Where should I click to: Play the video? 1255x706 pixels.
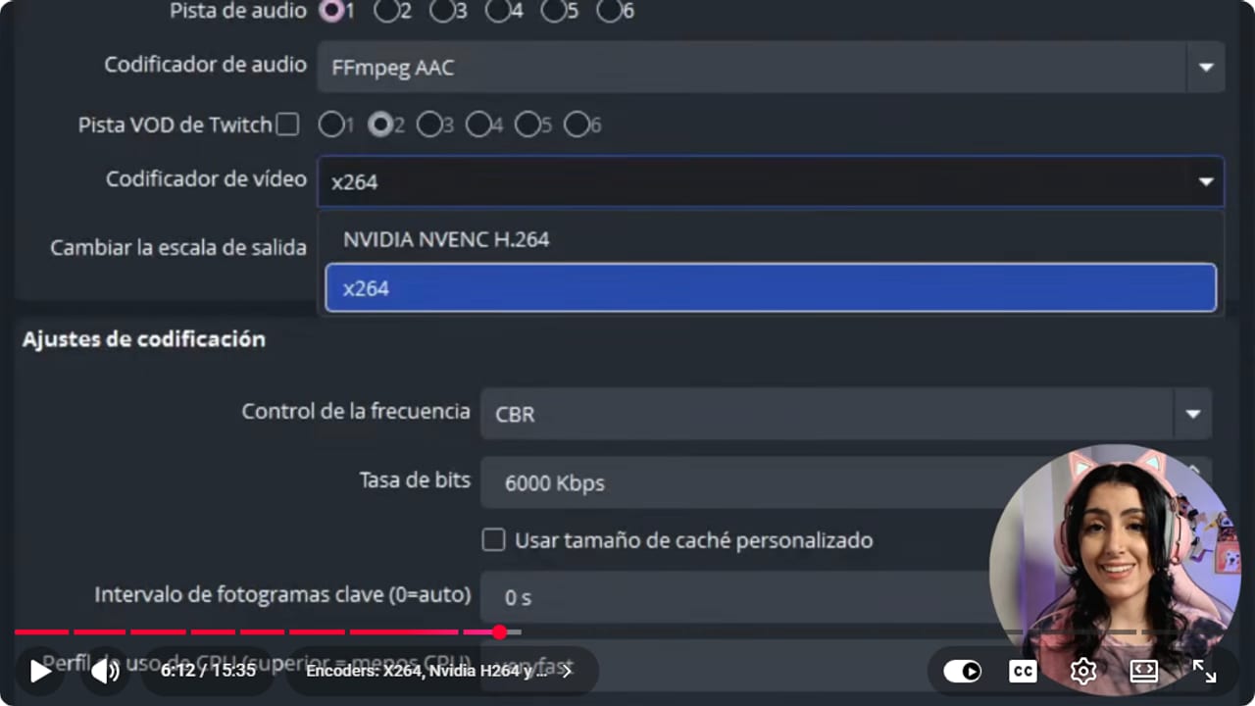tap(40, 672)
